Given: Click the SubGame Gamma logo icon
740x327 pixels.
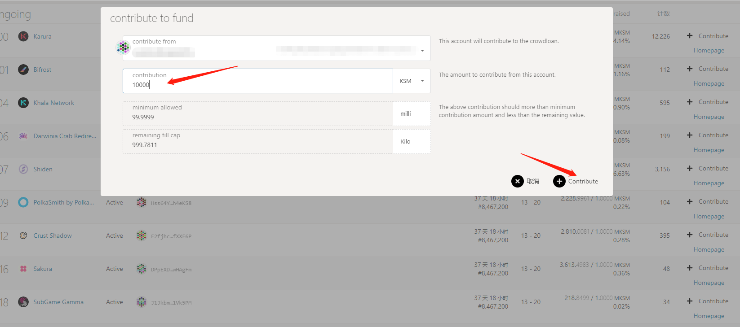Looking at the screenshot, I should click(x=23, y=302).
